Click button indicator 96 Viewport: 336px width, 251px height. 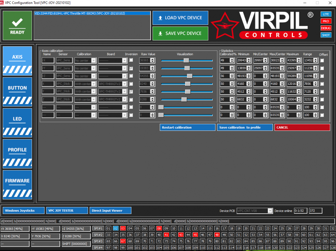pos(333,241)
